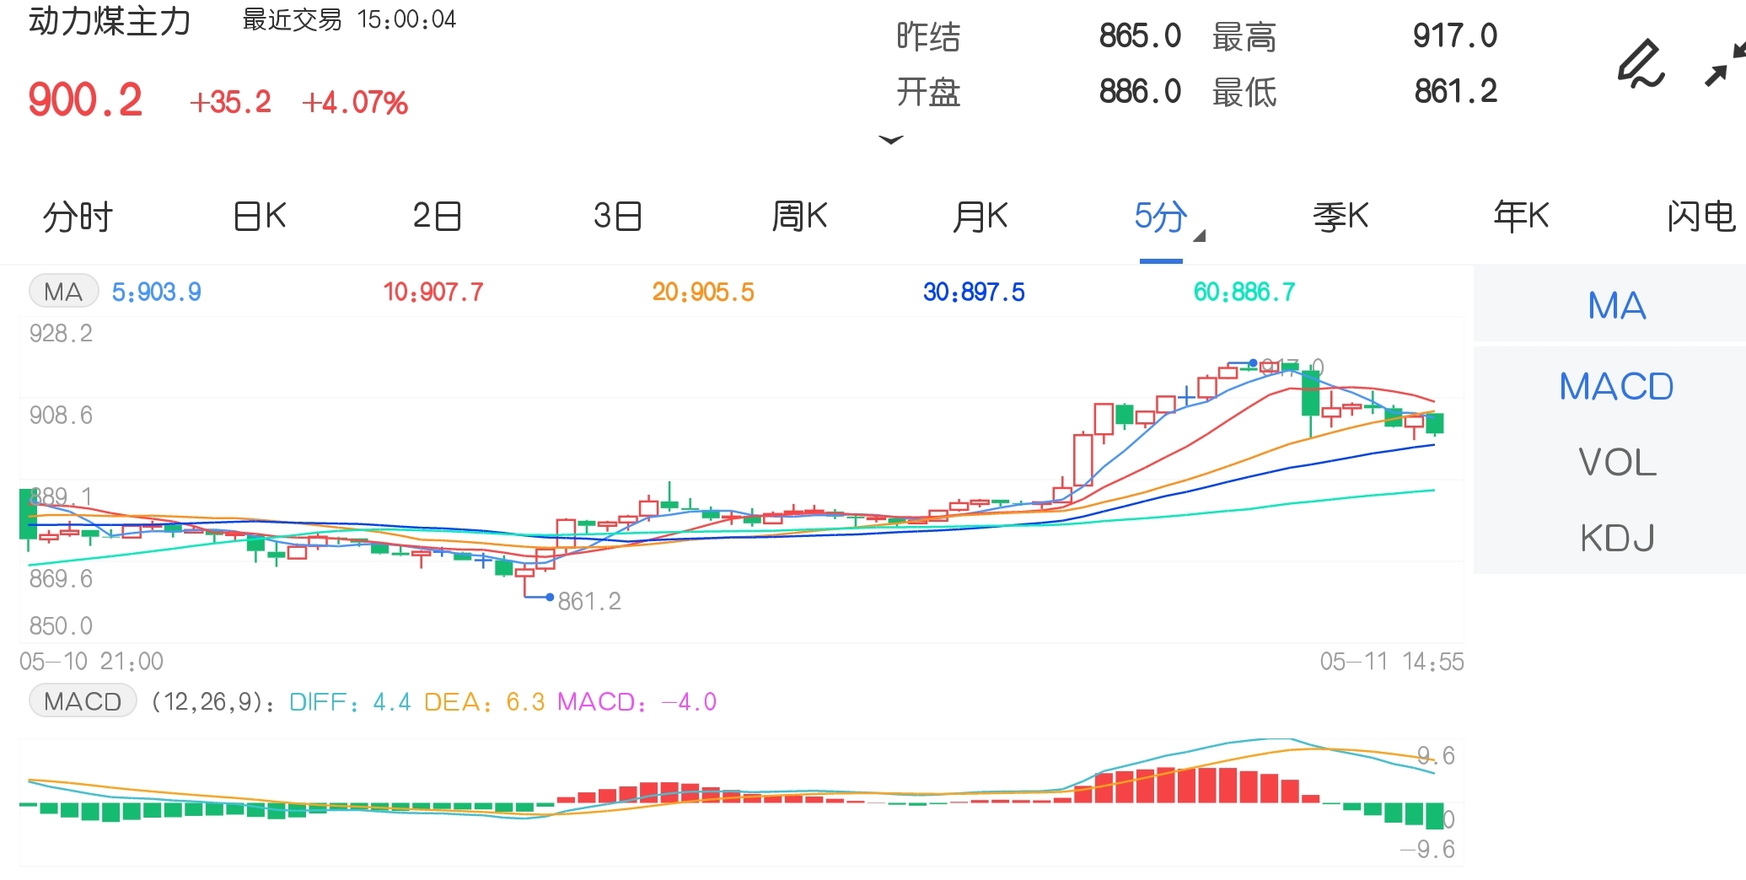The height and width of the screenshot is (880, 1746).
Task: Click the MA20 value 20:905.5
Action: pos(703,292)
